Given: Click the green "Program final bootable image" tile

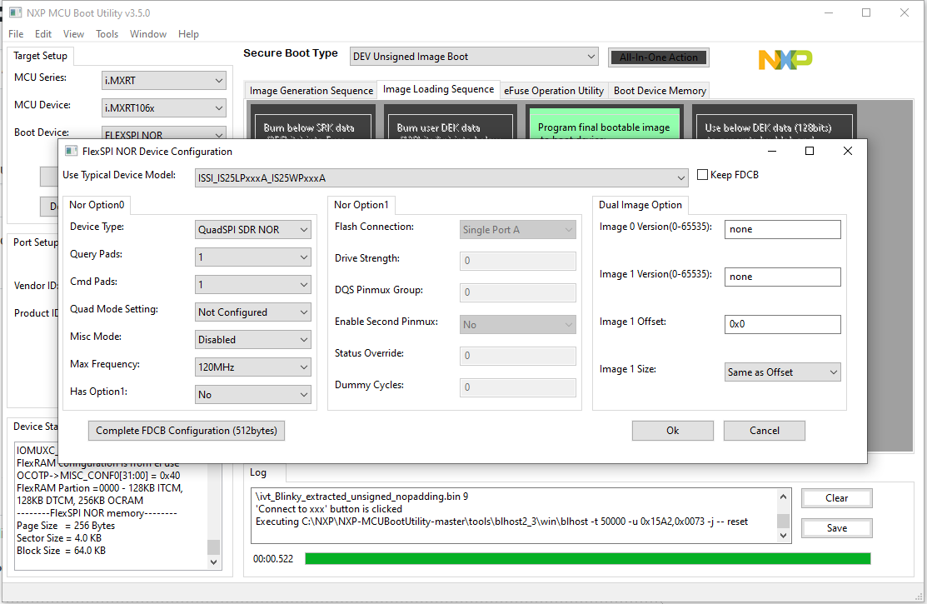Looking at the screenshot, I should [604, 125].
